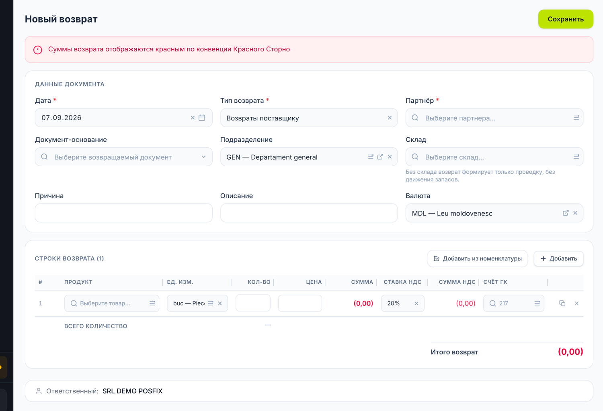Open account list icon for 217
This screenshot has height=411, width=603.
pos(537,303)
